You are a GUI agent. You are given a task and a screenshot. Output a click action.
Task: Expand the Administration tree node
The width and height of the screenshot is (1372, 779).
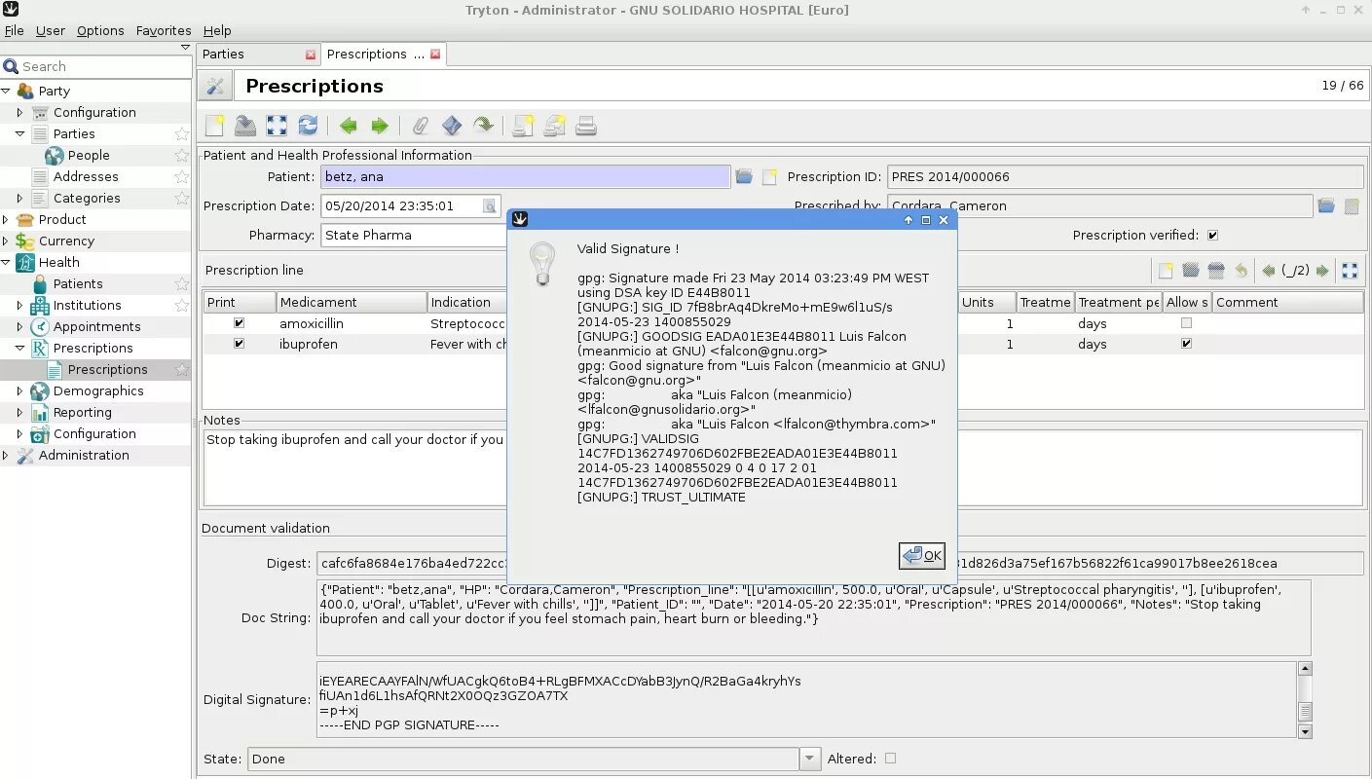[6, 455]
